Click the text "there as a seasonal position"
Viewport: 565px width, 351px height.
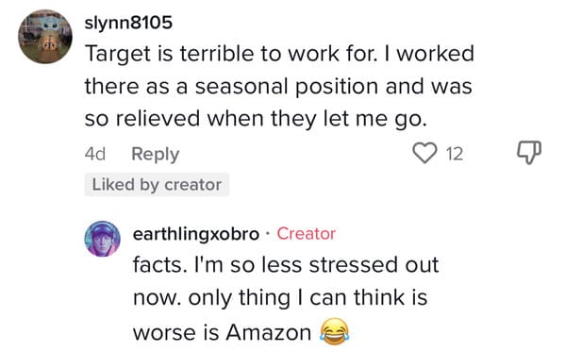click(x=231, y=87)
